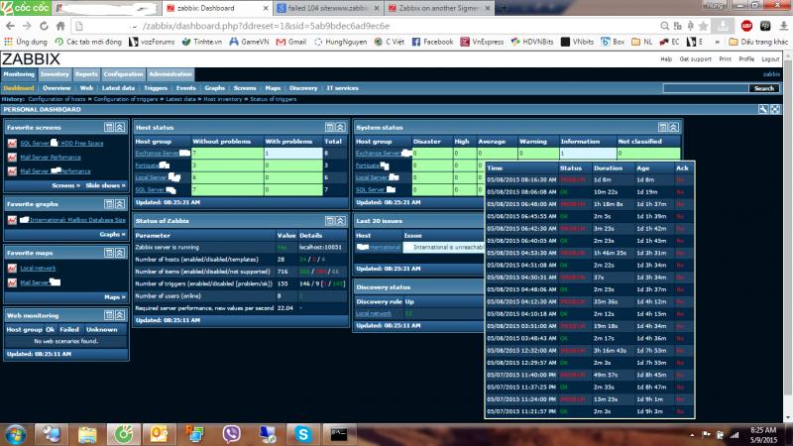Open Web monitoring widget menu icon
This screenshot has height=446, width=793.
pos(109,315)
